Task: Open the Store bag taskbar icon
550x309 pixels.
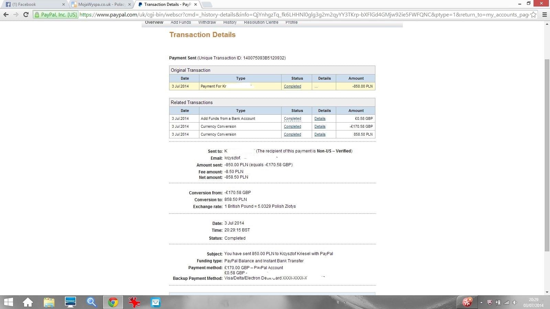Action: pyautogui.click(x=156, y=302)
